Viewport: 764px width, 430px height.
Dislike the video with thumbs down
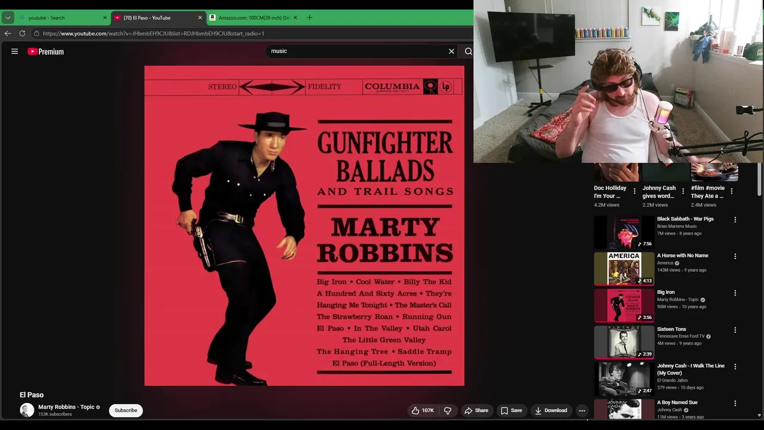448,410
